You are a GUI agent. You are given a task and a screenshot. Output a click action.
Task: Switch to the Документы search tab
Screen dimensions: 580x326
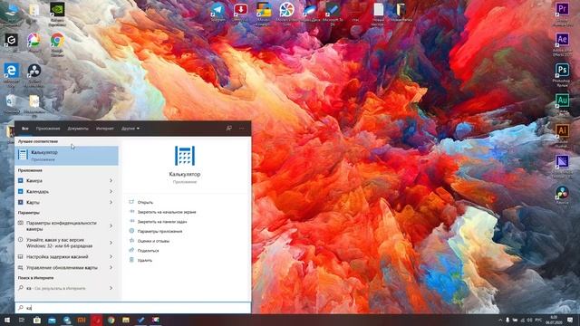click(78, 129)
